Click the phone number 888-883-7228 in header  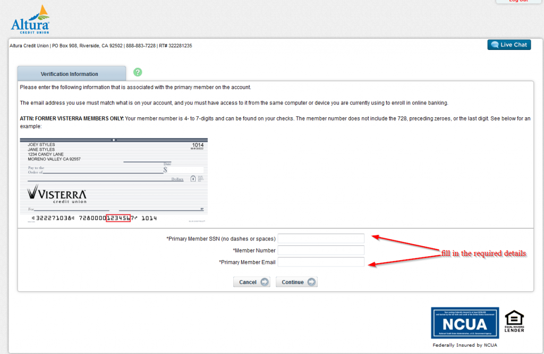pyautogui.click(x=141, y=46)
